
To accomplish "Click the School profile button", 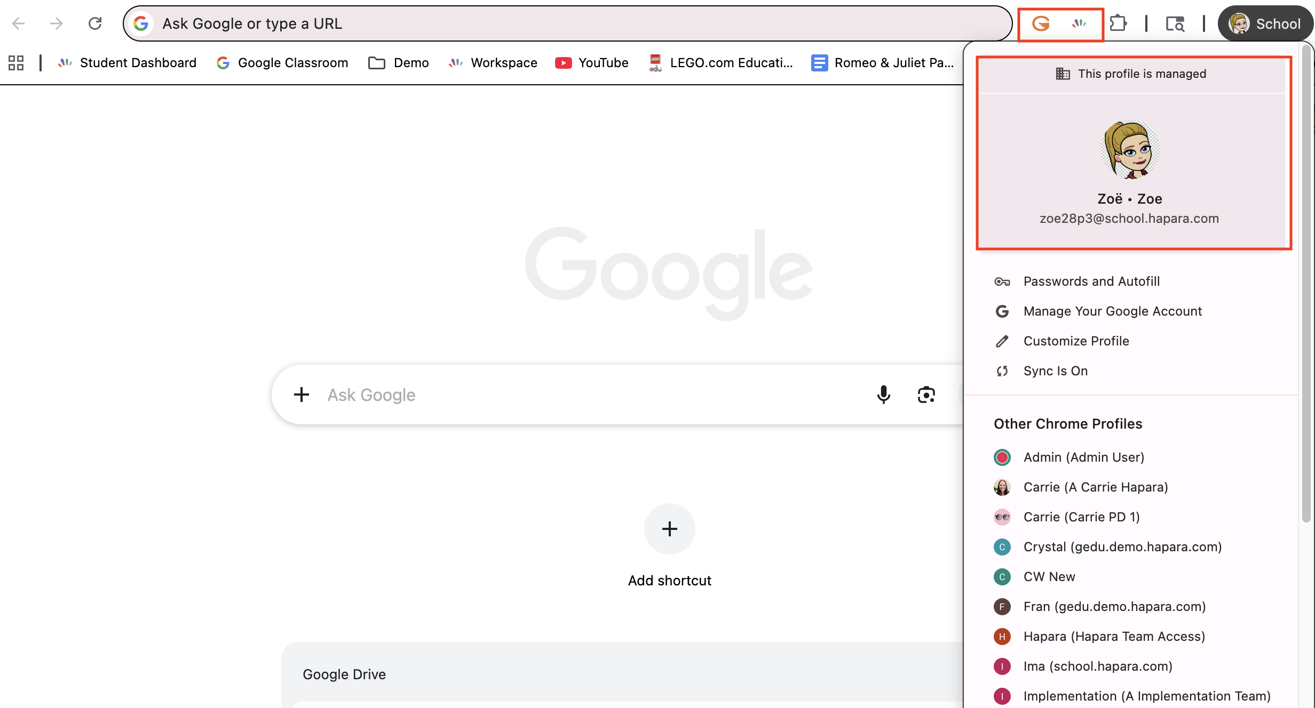I will (x=1265, y=23).
